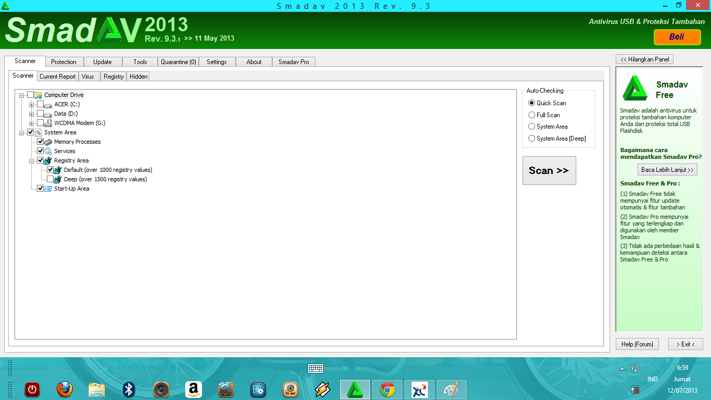Click the Baca Lebih Lanjut >> button

click(x=667, y=170)
